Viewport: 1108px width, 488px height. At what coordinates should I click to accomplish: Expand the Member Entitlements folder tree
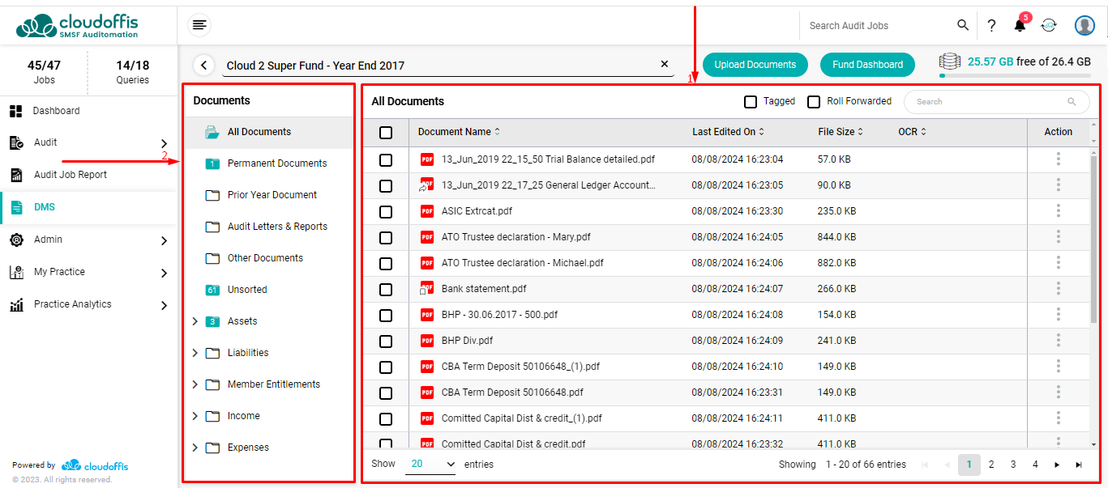(195, 384)
